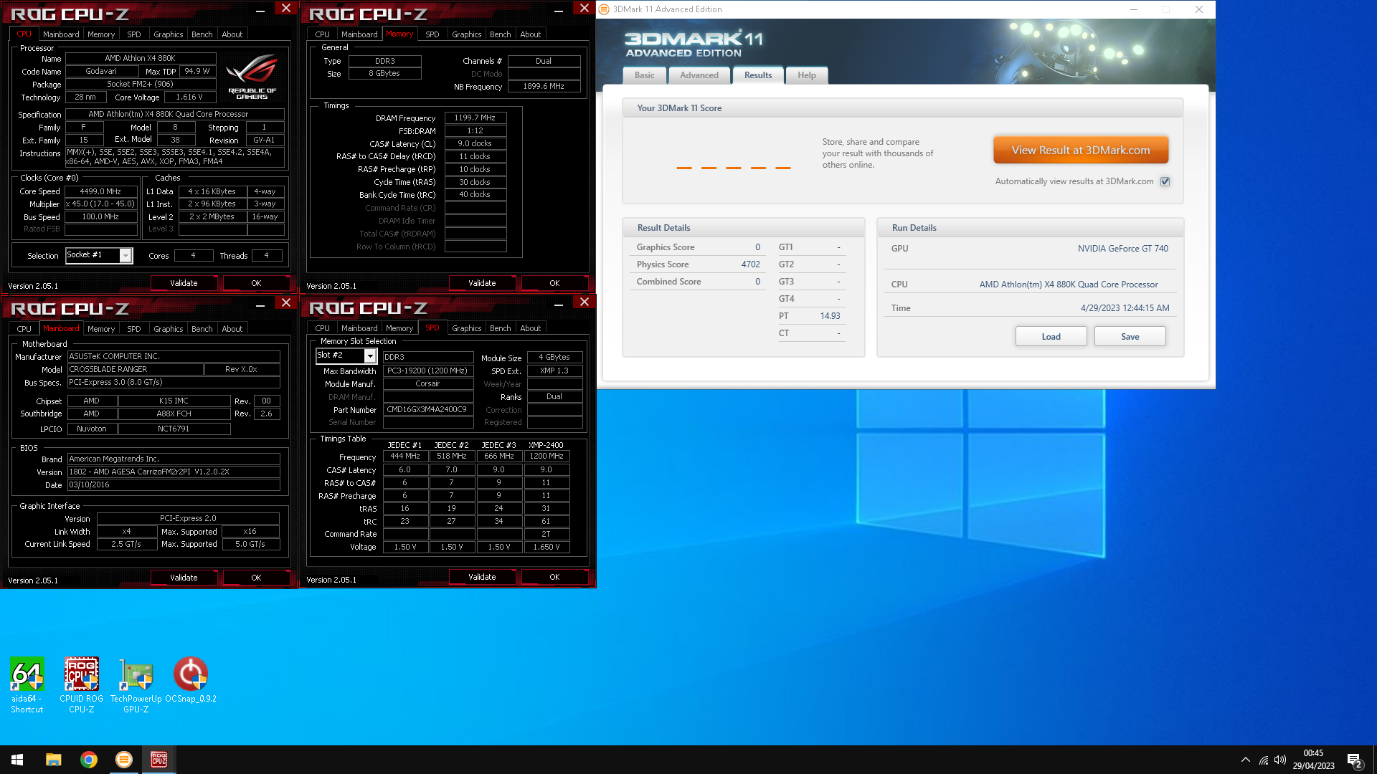The height and width of the screenshot is (774, 1377).
Task: Close the SPD tab CPU-Z window
Action: (x=585, y=302)
